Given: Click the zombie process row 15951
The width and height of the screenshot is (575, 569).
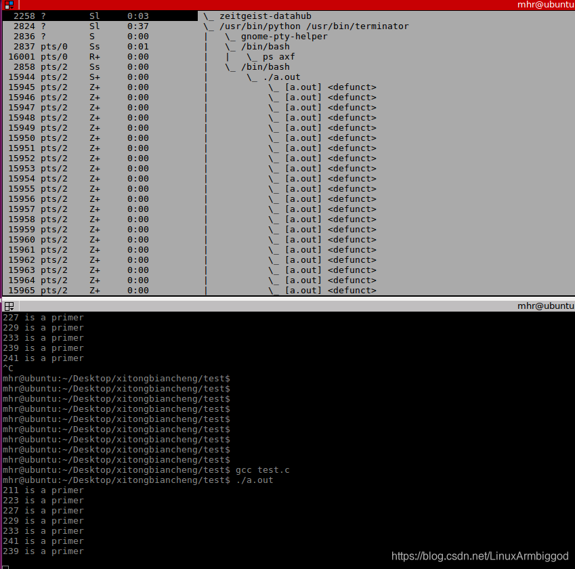Looking at the screenshot, I should pyautogui.click(x=192, y=148).
